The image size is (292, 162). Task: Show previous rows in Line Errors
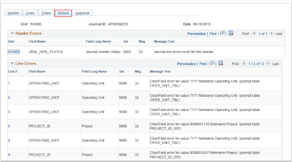[243, 63]
